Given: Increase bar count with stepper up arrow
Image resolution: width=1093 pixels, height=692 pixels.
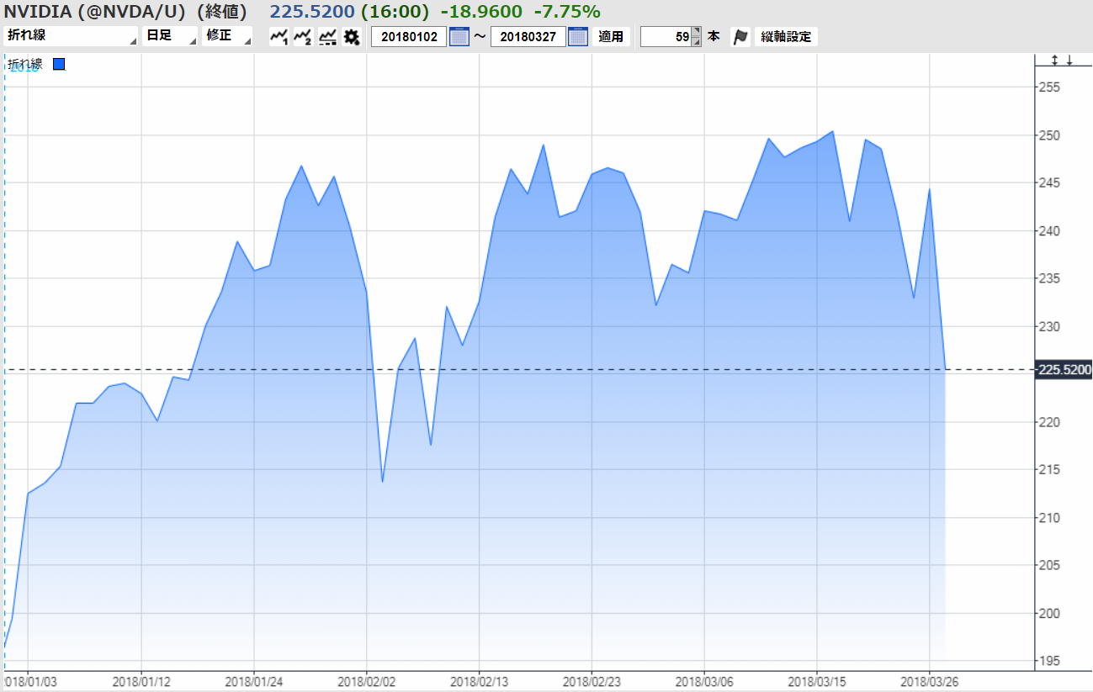Looking at the screenshot, I should click(696, 33).
